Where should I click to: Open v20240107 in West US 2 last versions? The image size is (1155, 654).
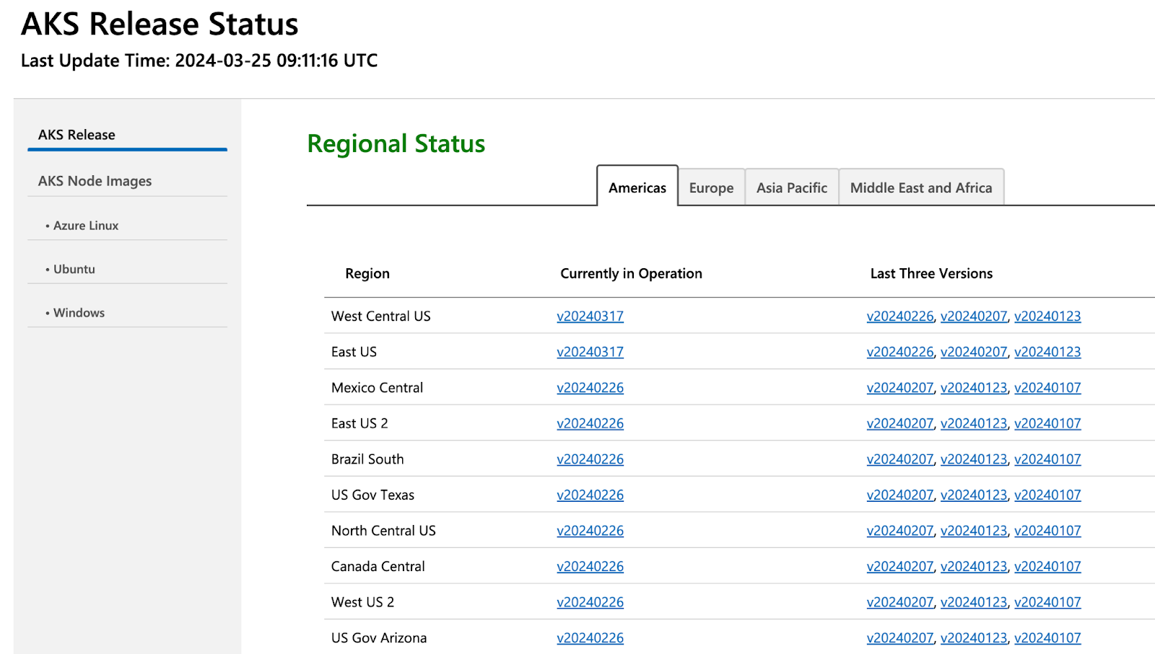[x=1047, y=602]
